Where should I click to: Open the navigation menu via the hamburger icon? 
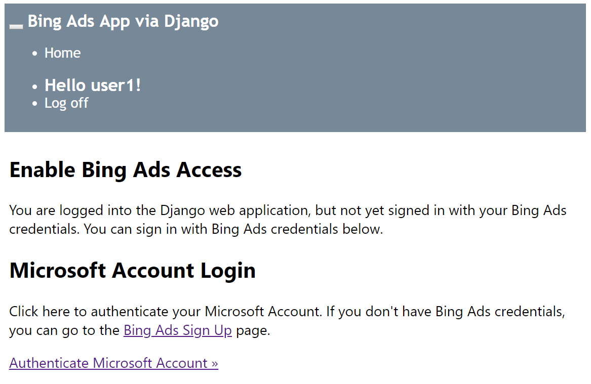coord(16,26)
